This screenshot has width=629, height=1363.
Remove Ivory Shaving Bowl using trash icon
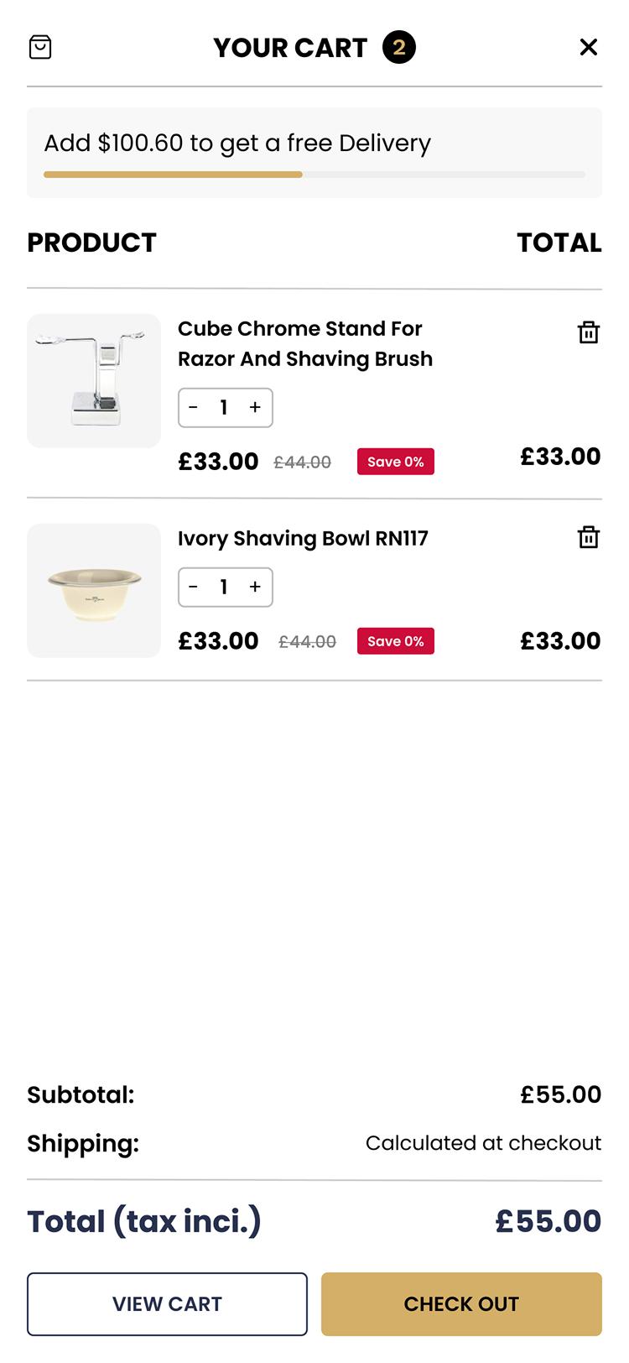point(589,537)
